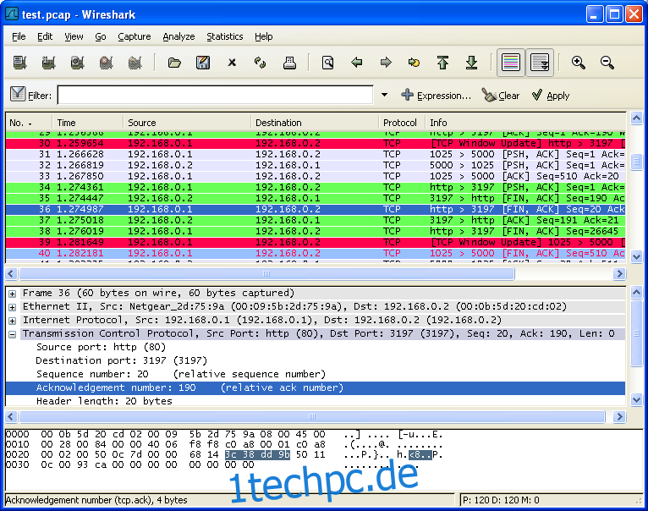The height and width of the screenshot is (511, 648).
Task: Save this capture file icon
Action: tap(203, 63)
